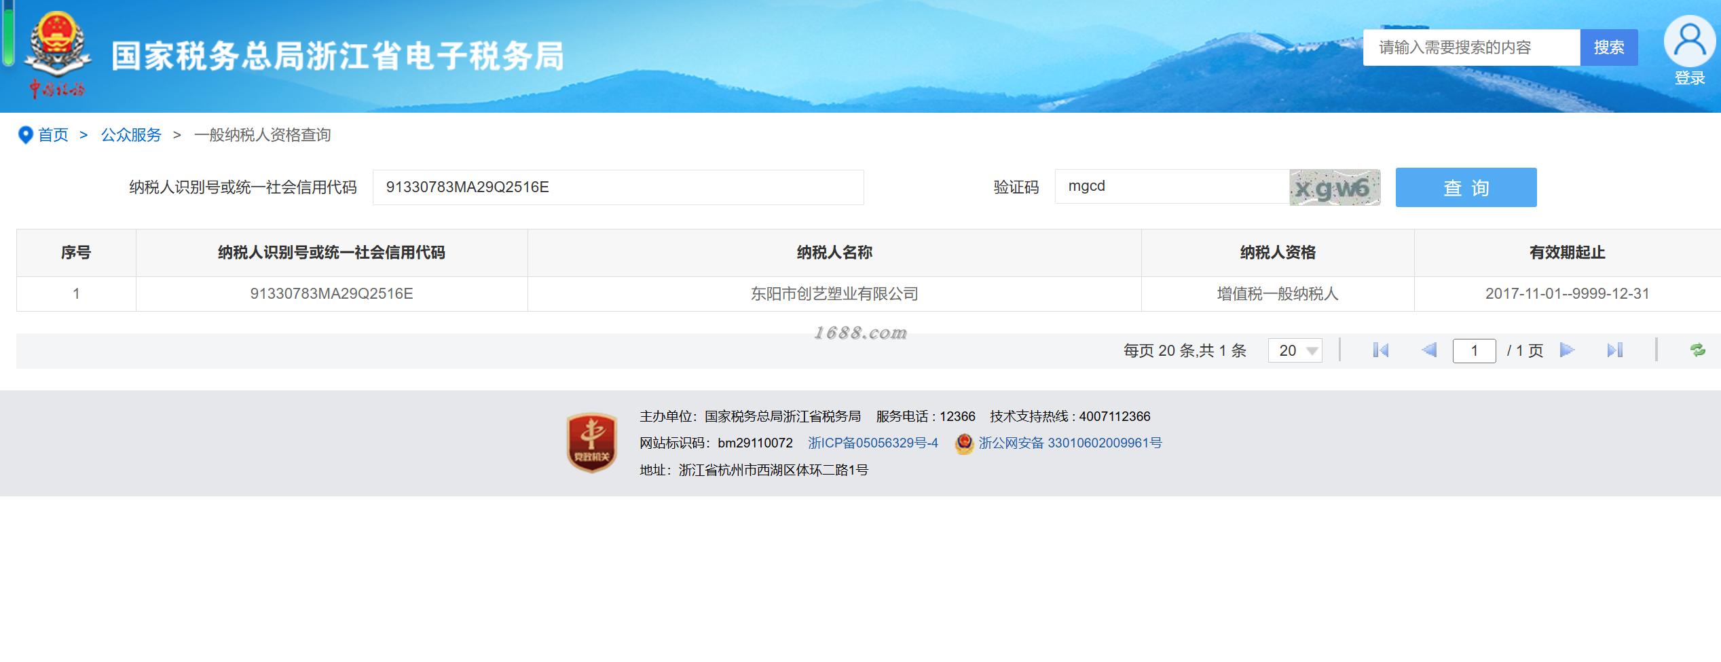
Task: Focus the top search content input
Action: click(1472, 48)
